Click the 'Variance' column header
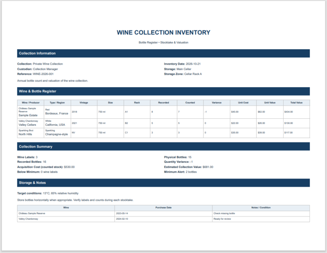This screenshot has width=327, height=253. coord(217,102)
